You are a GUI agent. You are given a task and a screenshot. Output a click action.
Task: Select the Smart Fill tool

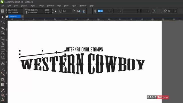point(3,100)
